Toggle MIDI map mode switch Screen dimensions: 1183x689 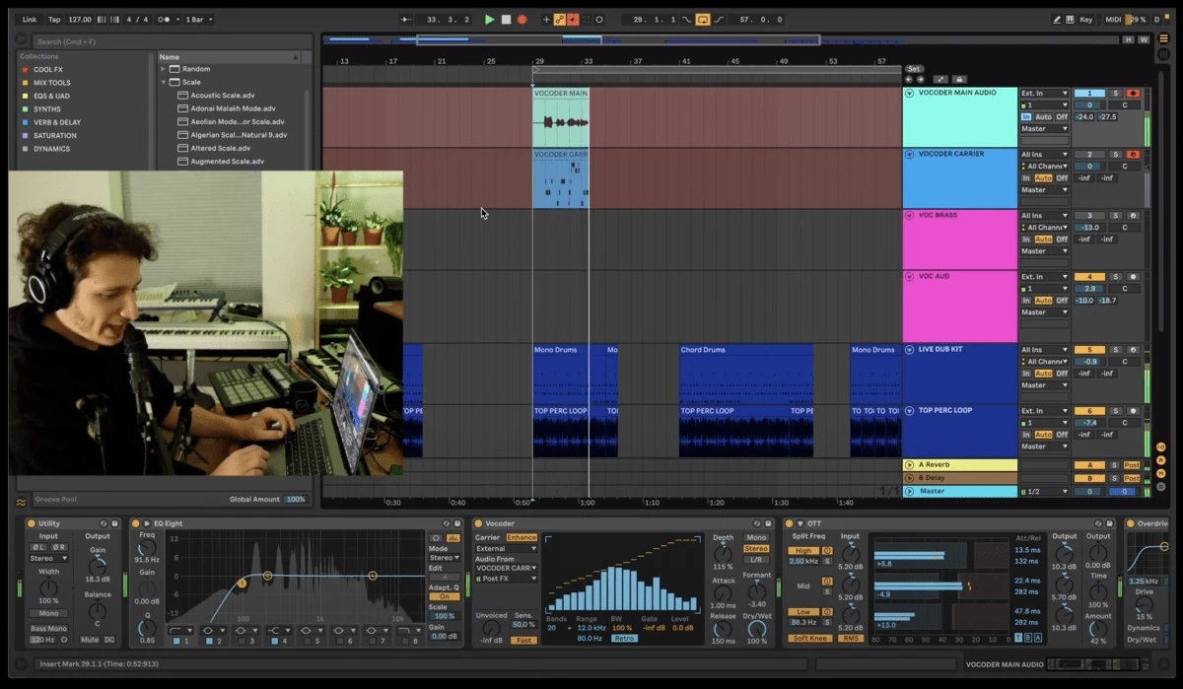tap(1113, 20)
